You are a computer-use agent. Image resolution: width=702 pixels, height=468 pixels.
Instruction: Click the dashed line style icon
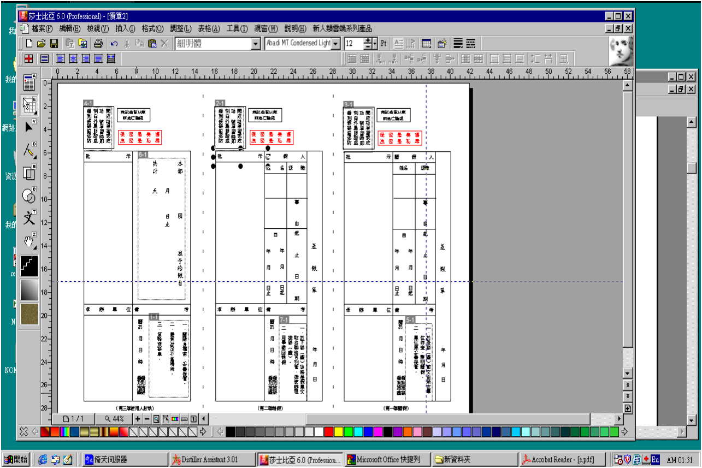tap(471, 44)
